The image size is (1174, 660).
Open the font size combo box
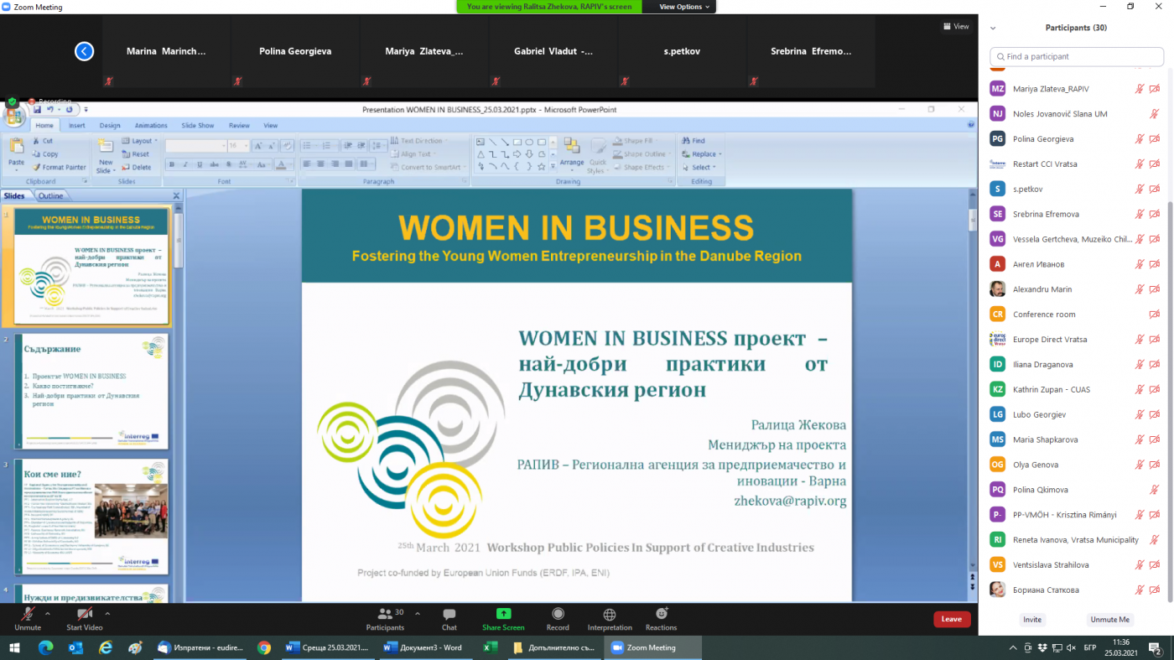[x=239, y=146]
